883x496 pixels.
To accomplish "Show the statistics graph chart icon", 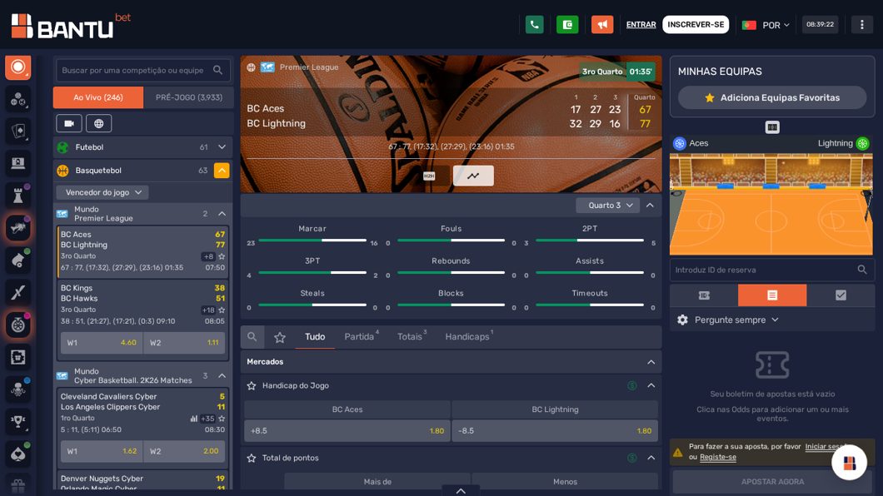I will (474, 176).
